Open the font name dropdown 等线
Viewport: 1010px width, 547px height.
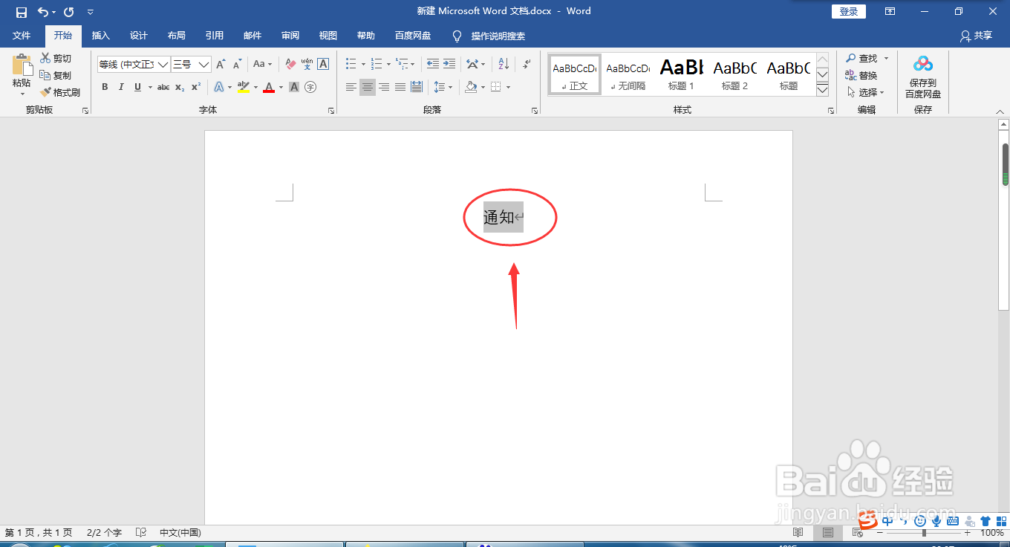(163, 65)
